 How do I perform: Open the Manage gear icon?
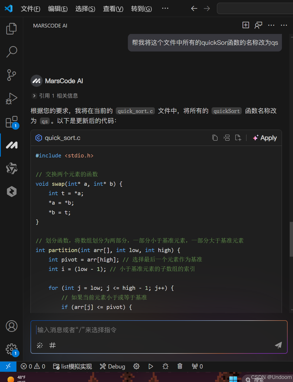tap(12, 350)
